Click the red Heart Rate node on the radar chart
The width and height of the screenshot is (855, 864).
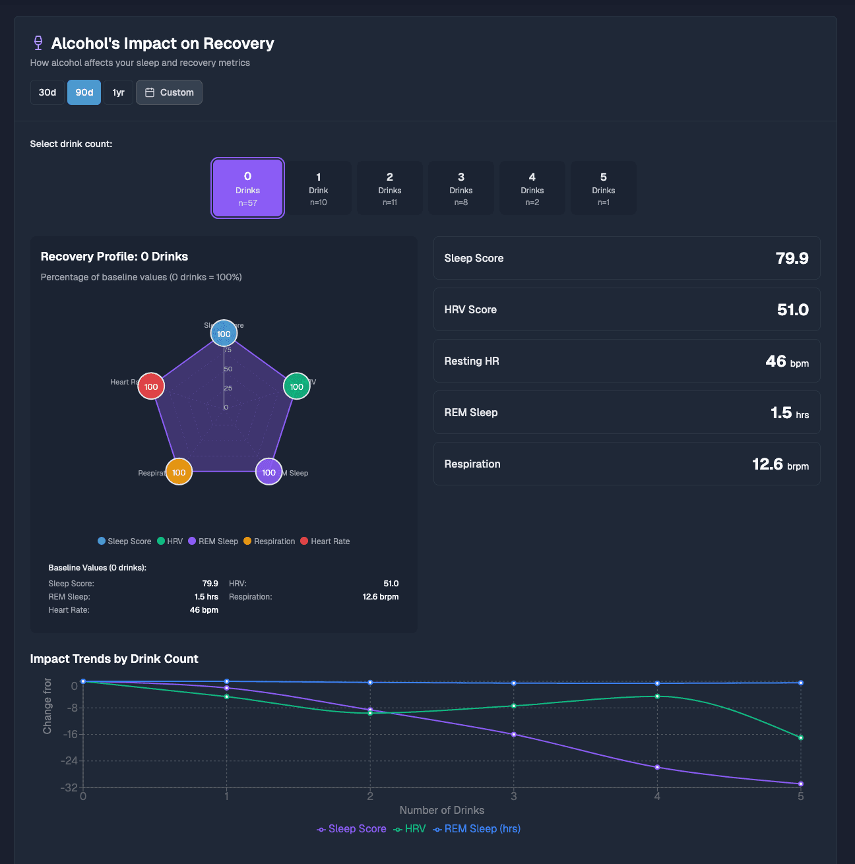(151, 386)
